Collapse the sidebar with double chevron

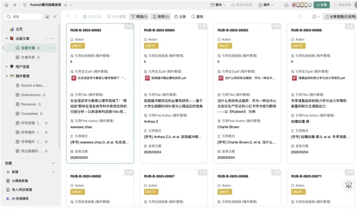(x=55, y=17)
